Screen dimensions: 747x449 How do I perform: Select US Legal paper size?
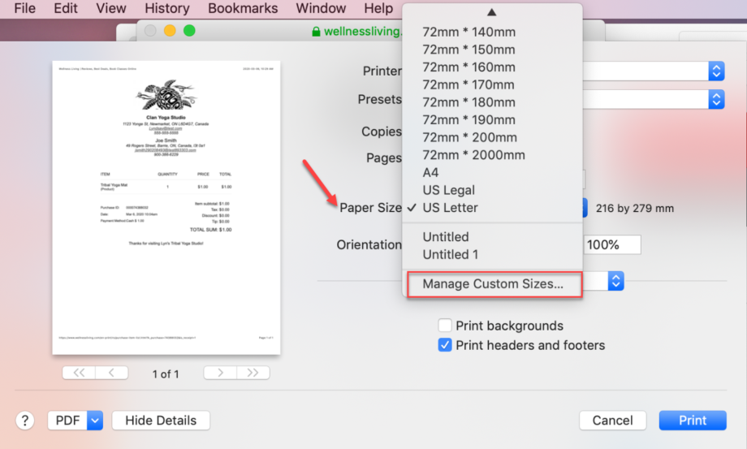coord(448,190)
